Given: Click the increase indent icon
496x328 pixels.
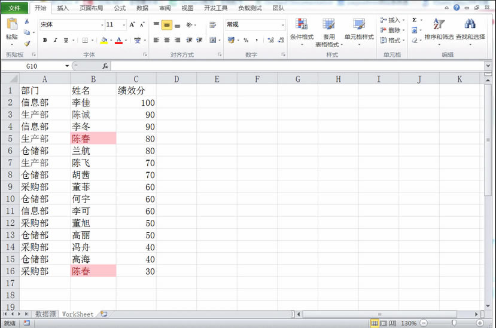Looking at the screenshot, I should click(200, 40).
